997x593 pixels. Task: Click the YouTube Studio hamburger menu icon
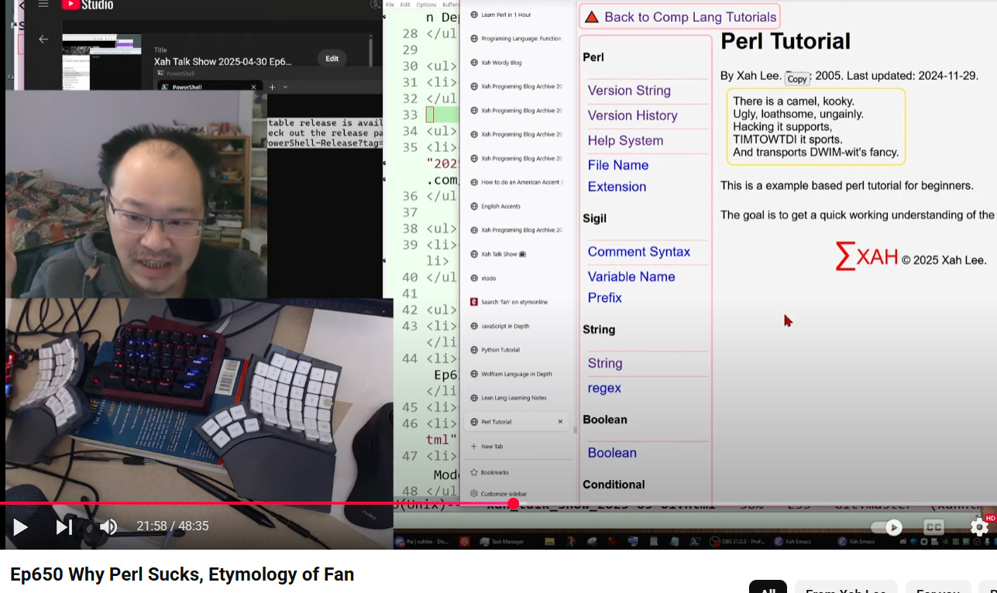[43, 5]
